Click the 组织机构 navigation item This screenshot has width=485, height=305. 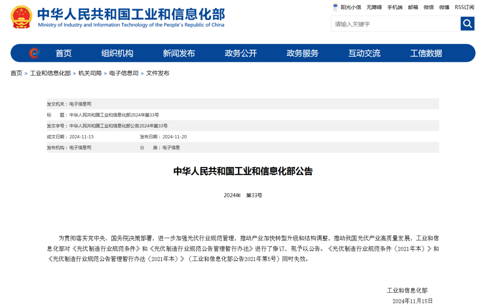118,52
